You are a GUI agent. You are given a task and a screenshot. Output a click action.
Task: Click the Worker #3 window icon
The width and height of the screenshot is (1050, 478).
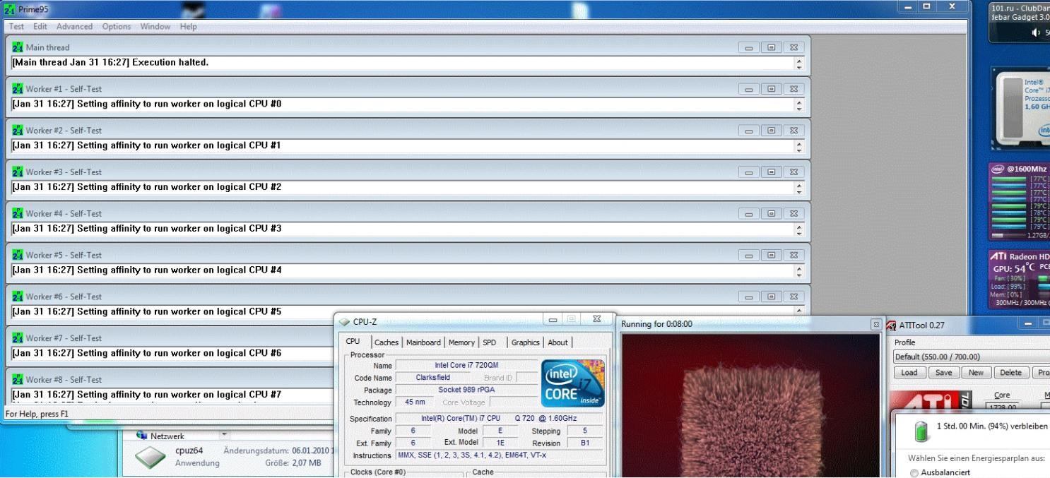coord(18,172)
